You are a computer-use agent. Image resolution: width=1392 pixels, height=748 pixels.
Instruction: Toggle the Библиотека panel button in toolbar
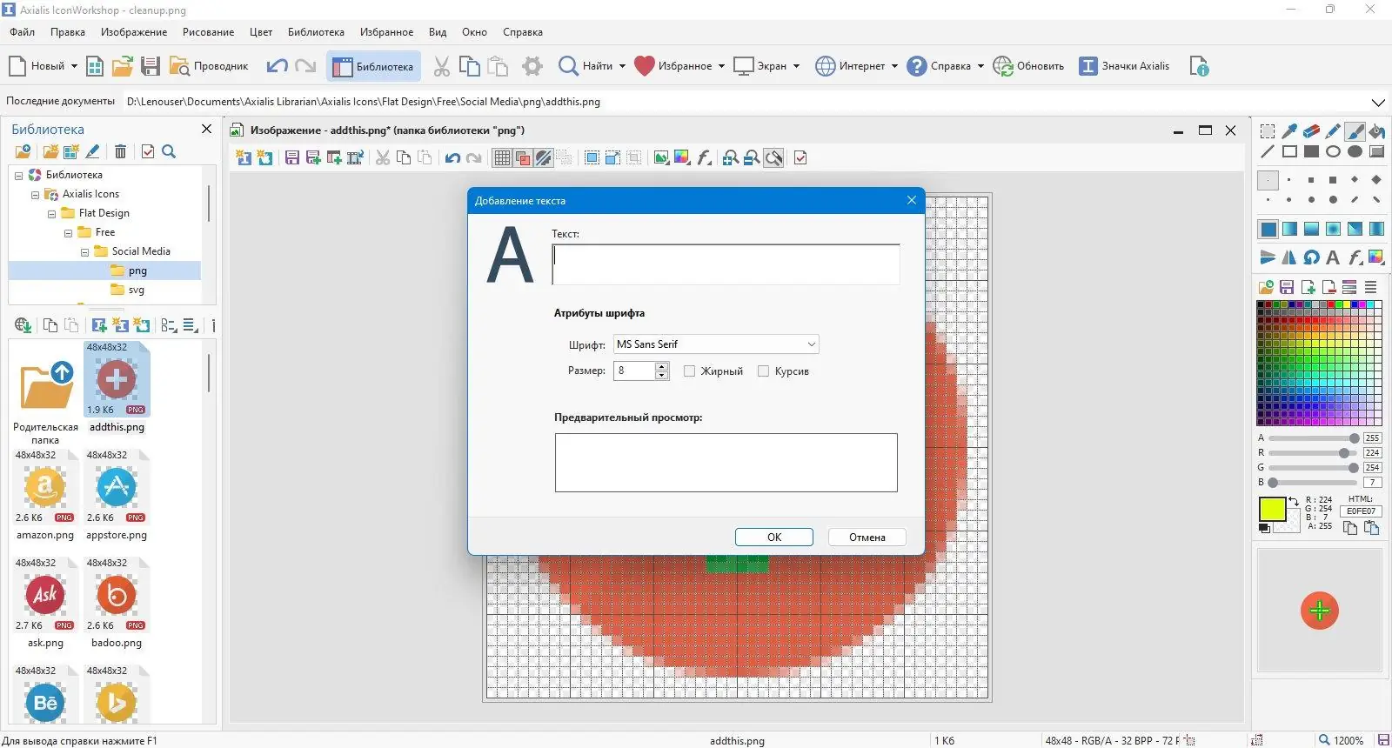tap(373, 66)
